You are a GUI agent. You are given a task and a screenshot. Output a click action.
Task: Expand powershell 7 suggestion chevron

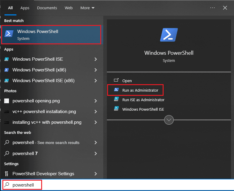tap(96, 154)
